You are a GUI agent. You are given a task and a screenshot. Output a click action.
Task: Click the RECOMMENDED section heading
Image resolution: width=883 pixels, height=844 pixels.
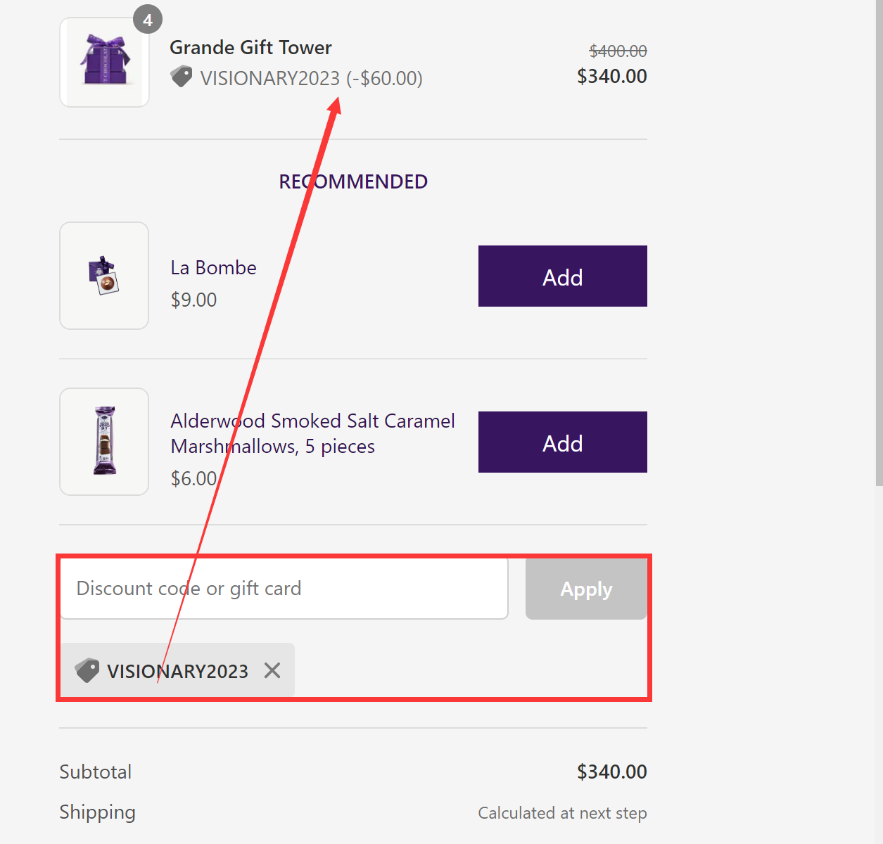tap(352, 181)
